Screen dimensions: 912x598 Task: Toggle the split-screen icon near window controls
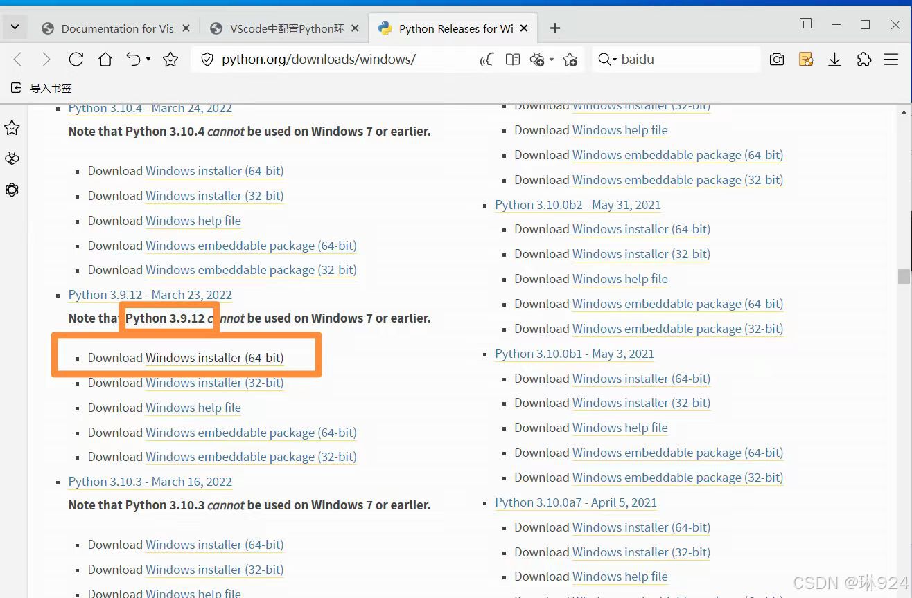(x=805, y=23)
